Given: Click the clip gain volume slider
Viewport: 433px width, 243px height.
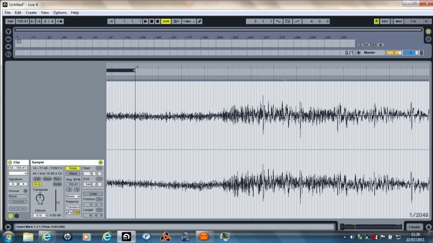Looking at the screenshot, I should coord(57,203).
